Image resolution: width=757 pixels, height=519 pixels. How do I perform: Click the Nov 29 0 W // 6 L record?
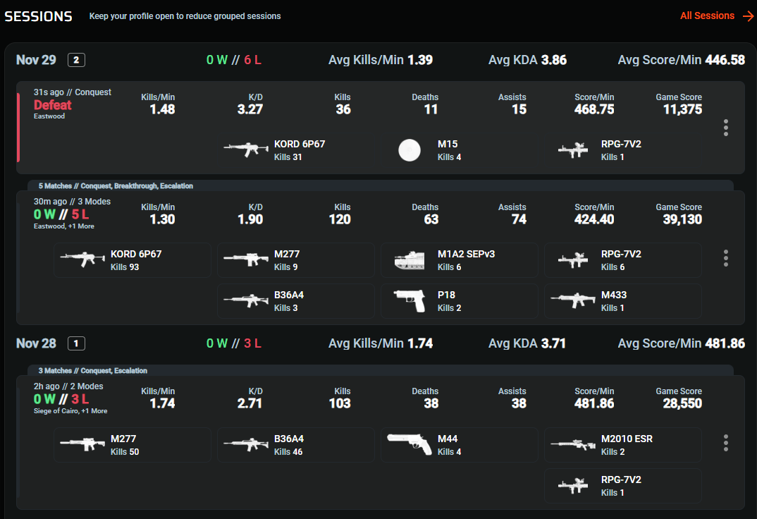click(234, 60)
